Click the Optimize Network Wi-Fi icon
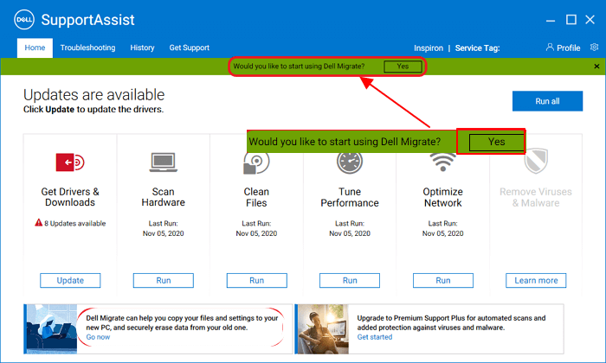The image size is (606, 363). pos(442,162)
